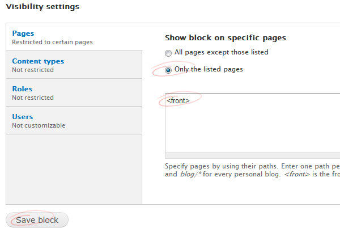
Task: Choose the Only the listed pages radio button
Action: tap(168, 70)
